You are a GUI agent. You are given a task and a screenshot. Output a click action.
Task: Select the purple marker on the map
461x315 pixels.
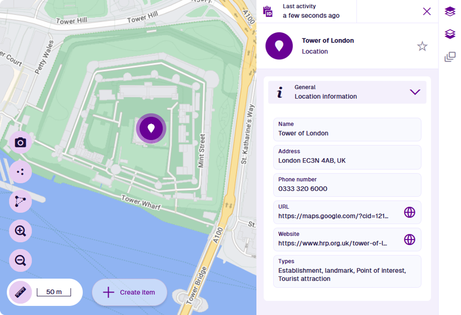[x=151, y=127]
